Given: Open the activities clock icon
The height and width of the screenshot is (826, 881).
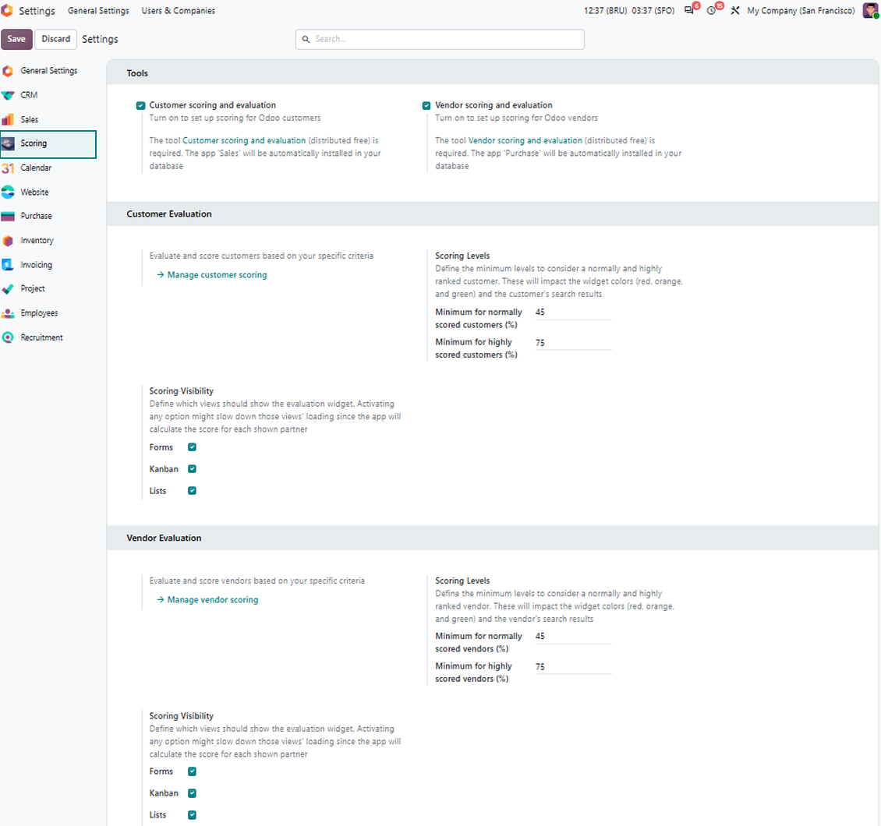Looking at the screenshot, I should (x=711, y=11).
